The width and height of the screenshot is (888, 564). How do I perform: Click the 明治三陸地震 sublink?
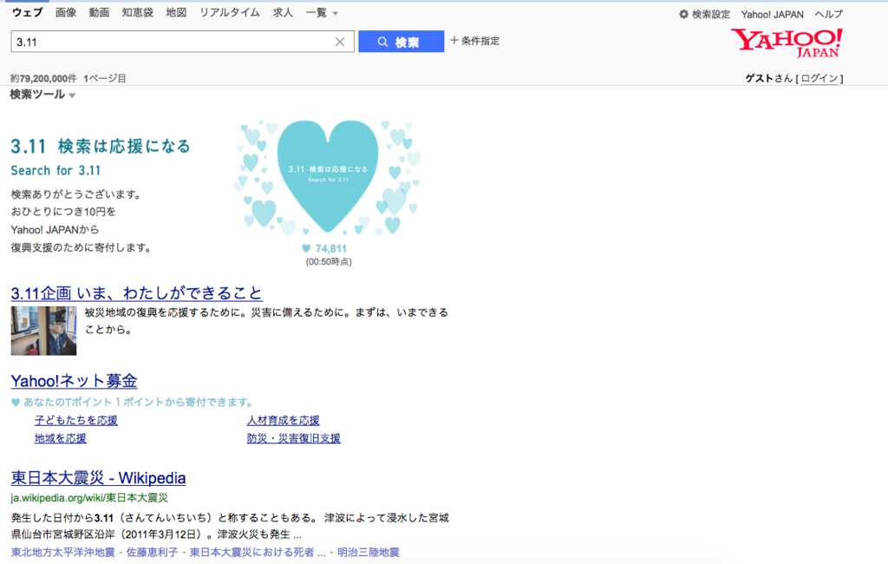[x=368, y=552]
